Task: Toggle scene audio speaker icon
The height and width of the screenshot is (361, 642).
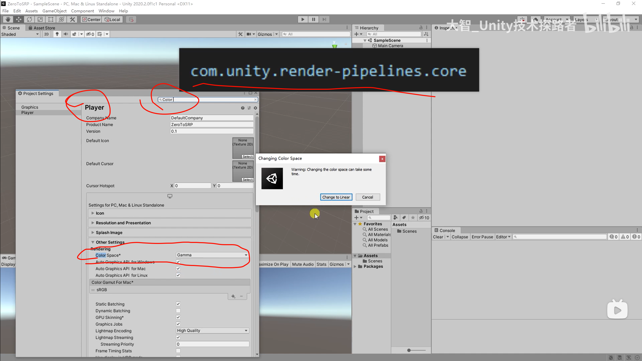Action: (x=66, y=34)
